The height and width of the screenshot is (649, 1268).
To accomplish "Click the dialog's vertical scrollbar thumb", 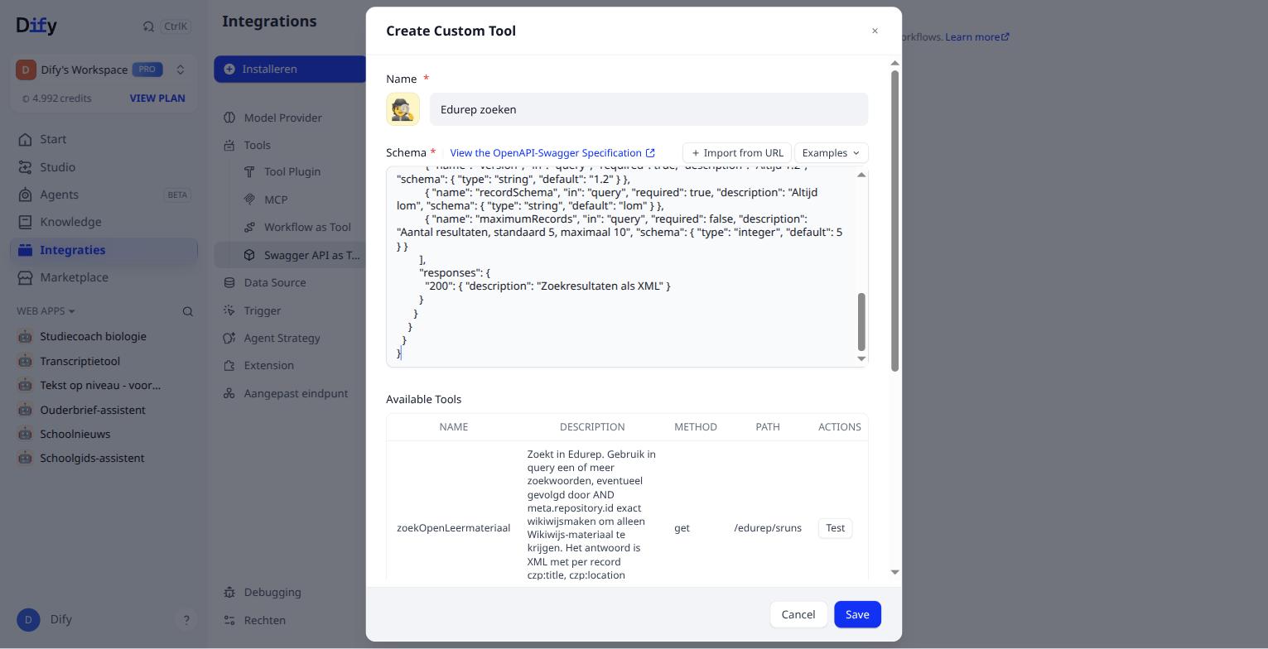I will click(894, 221).
